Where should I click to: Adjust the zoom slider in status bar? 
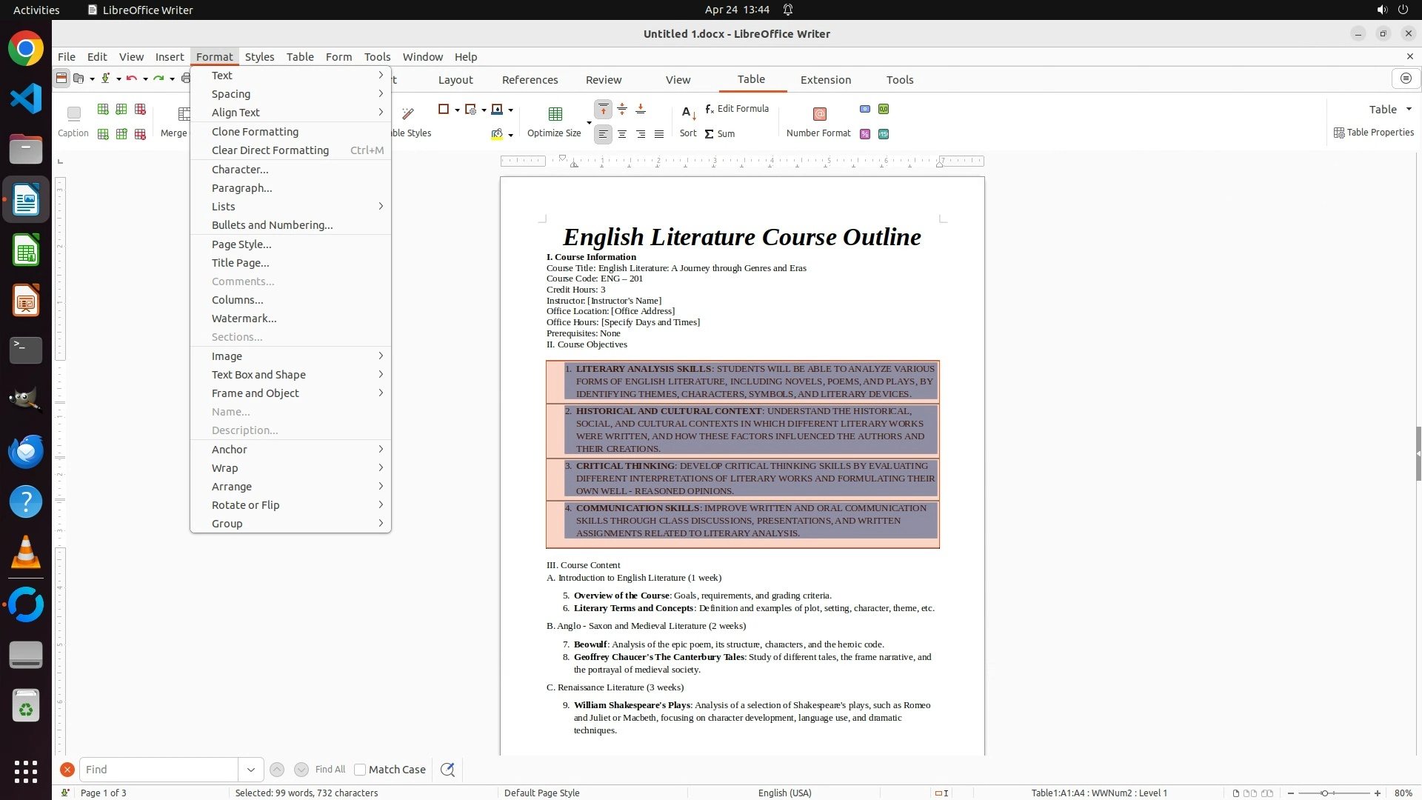[1324, 793]
